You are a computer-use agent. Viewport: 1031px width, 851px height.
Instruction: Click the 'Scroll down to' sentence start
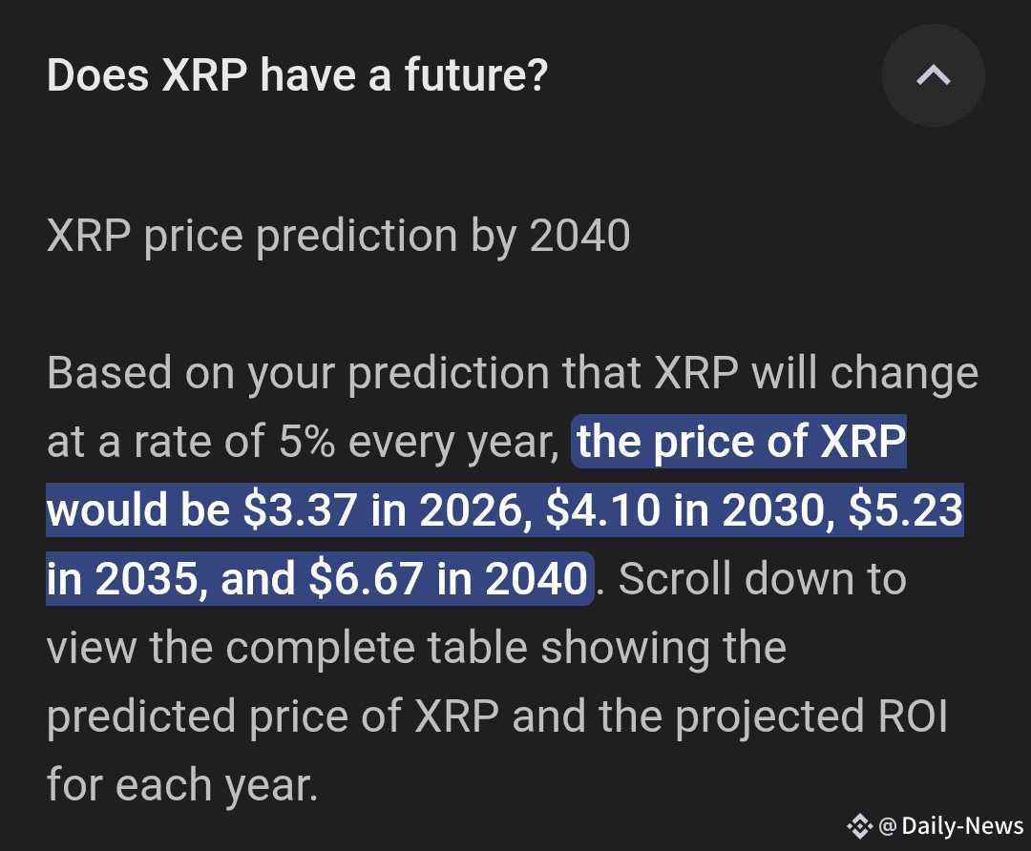click(x=763, y=579)
